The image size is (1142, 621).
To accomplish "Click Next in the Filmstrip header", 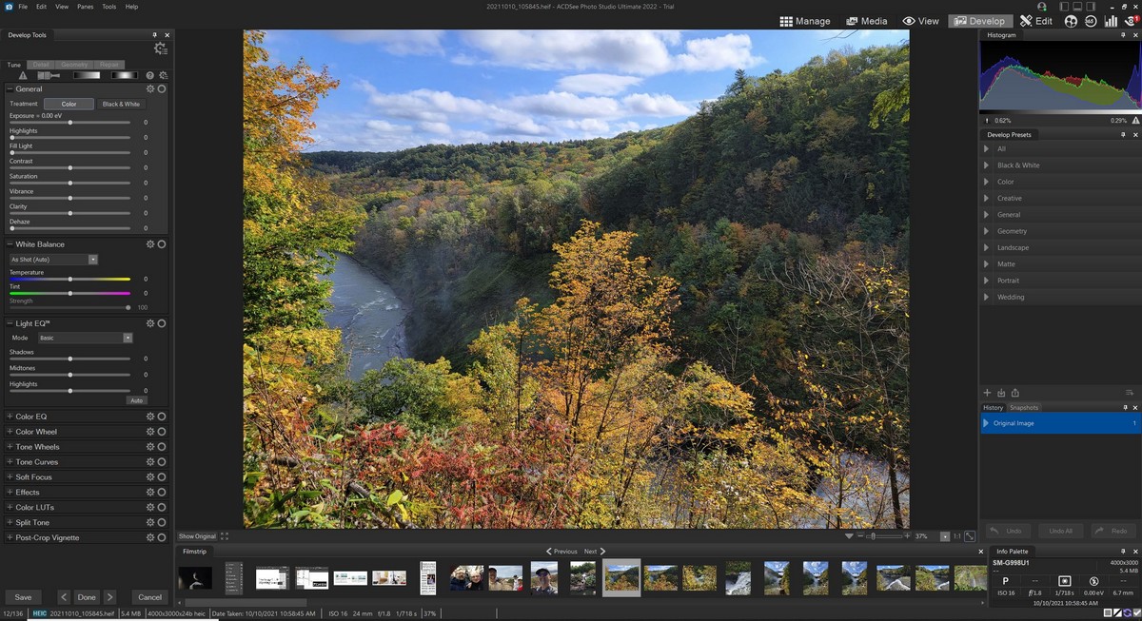I will click(595, 552).
